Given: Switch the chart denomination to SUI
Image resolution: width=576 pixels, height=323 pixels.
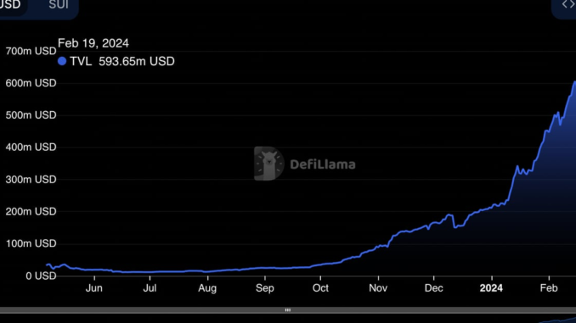Looking at the screenshot, I should (x=59, y=5).
